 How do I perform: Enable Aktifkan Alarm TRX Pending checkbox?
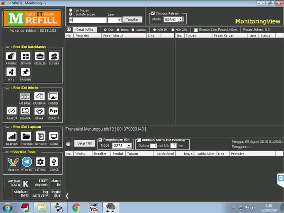[x=139, y=140]
